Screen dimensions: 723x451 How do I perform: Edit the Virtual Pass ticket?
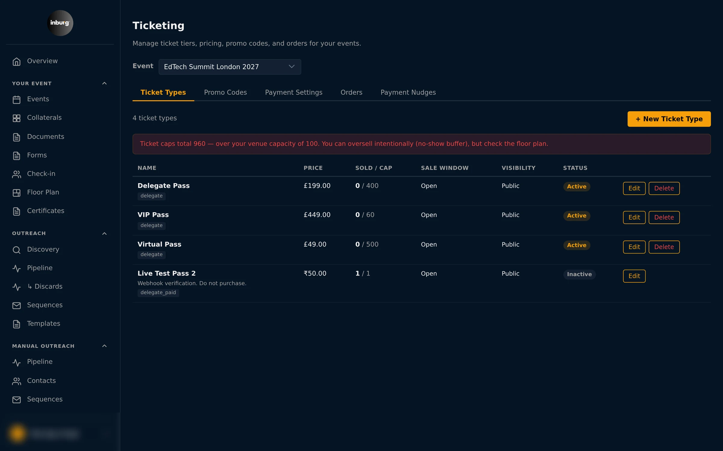[634, 247]
